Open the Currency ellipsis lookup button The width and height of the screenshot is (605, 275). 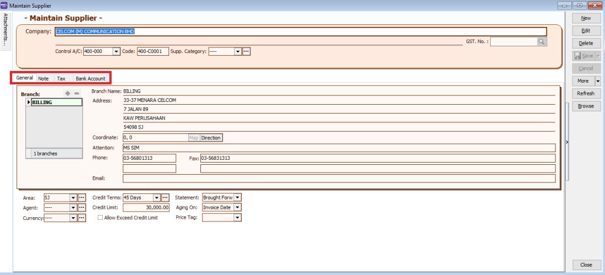coord(82,218)
